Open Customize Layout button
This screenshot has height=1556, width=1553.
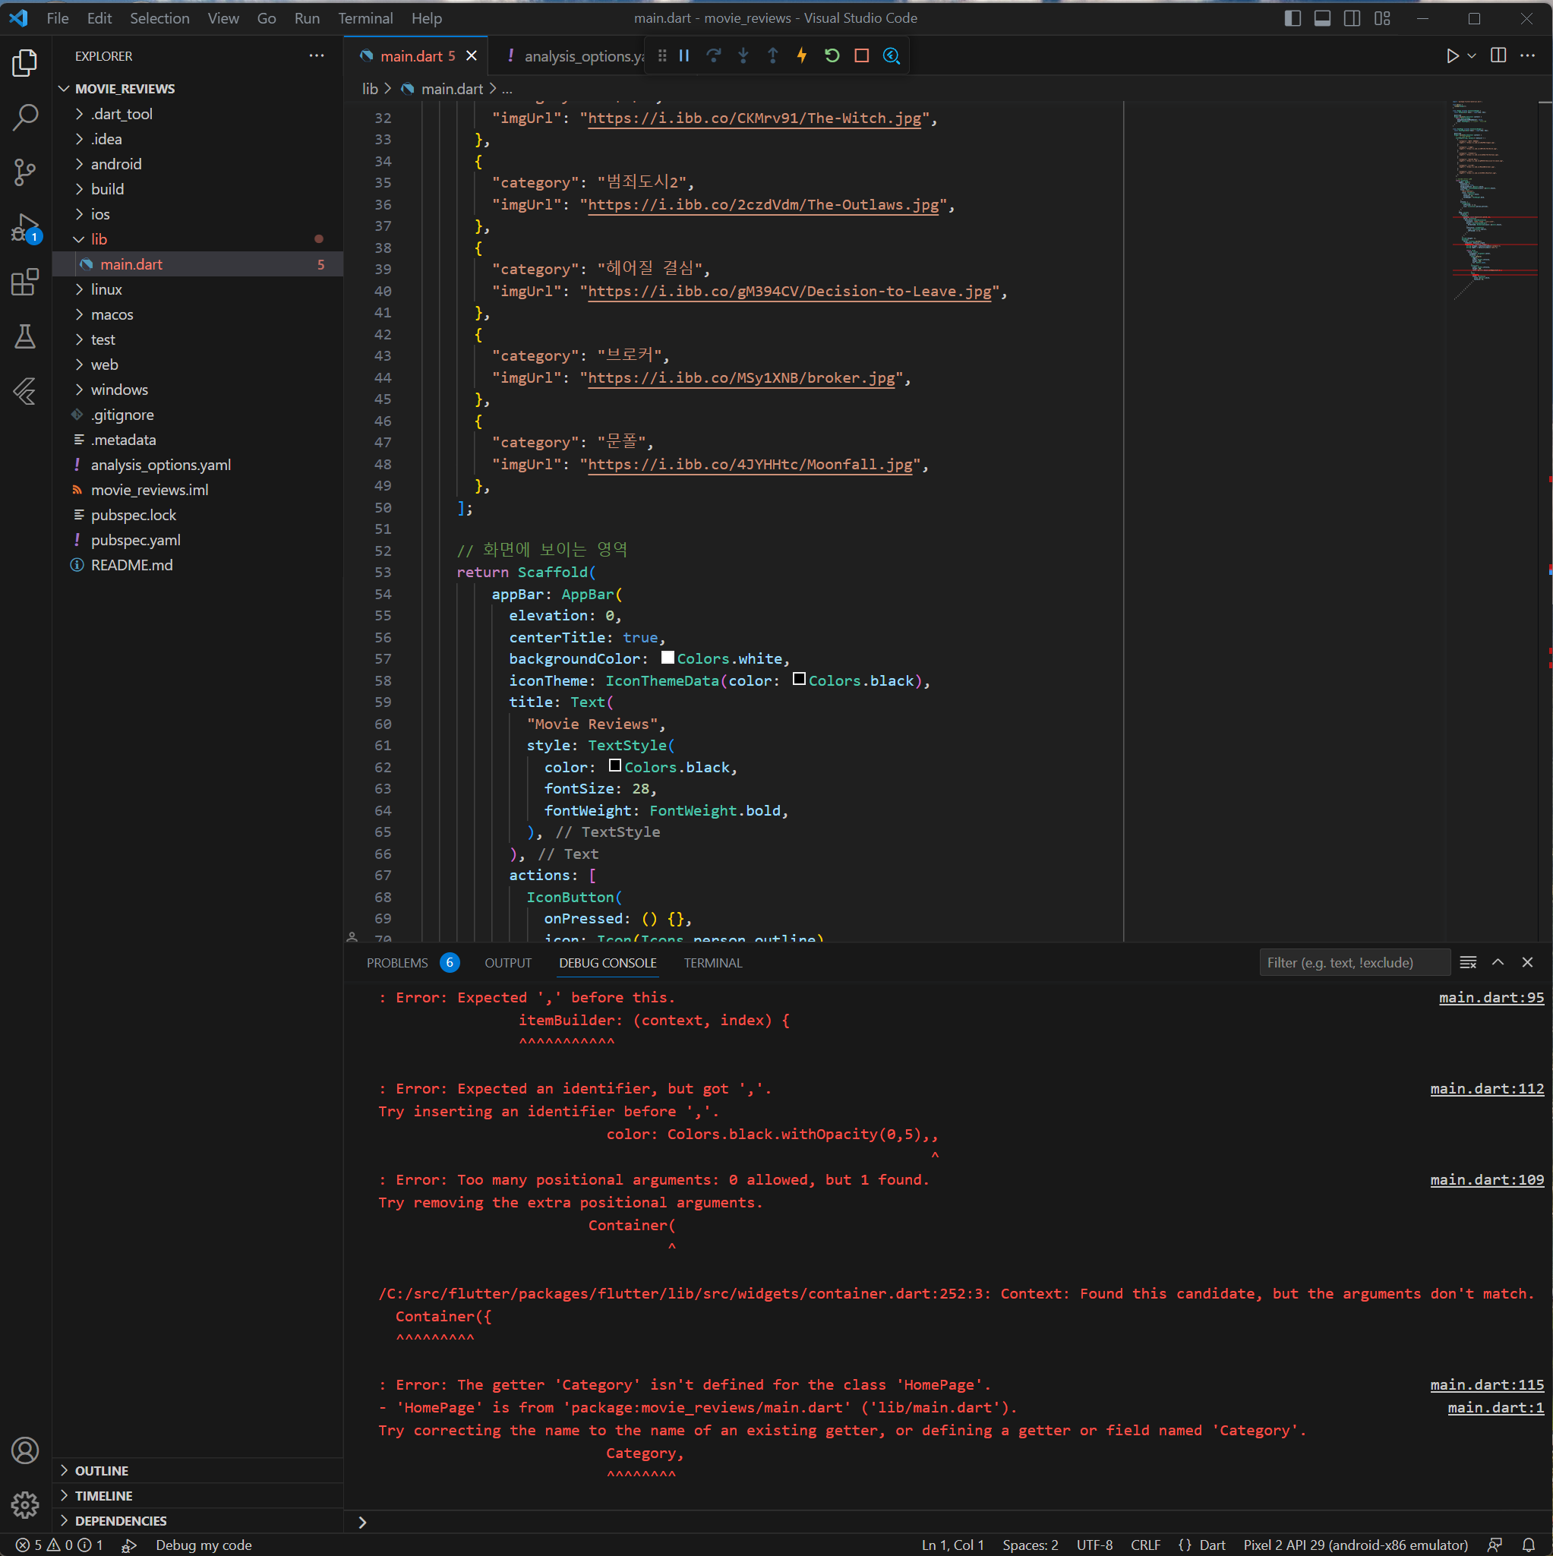point(1382,17)
